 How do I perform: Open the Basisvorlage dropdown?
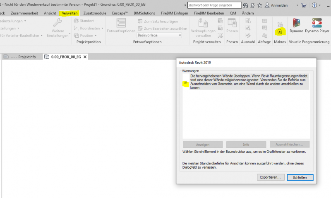[x=159, y=35]
